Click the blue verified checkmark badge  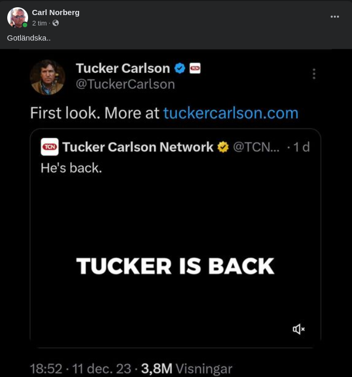point(180,68)
